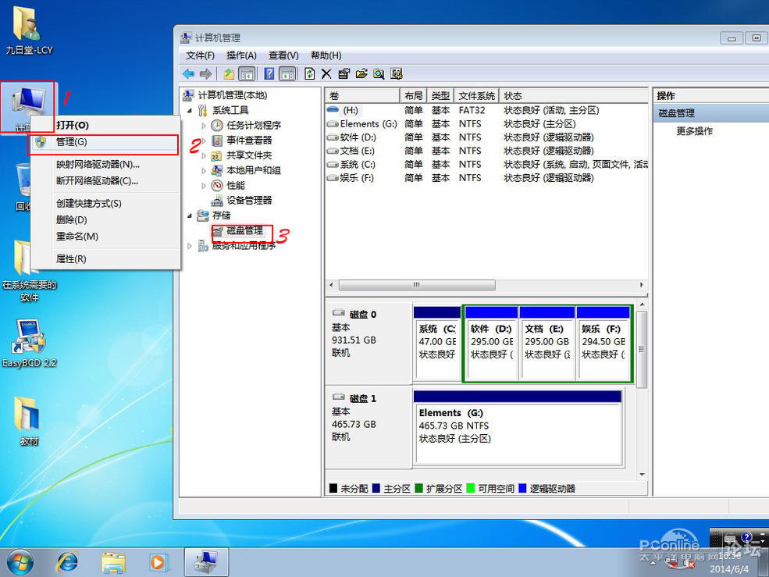
Task: Click scroll-down arrow of disk map
Action: (642, 475)
